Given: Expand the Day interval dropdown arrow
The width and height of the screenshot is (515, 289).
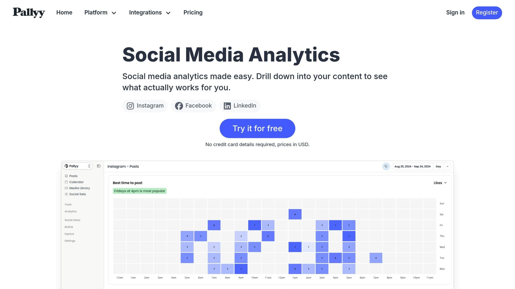Looking at the screenshot, I should click(x=447, y=166).
